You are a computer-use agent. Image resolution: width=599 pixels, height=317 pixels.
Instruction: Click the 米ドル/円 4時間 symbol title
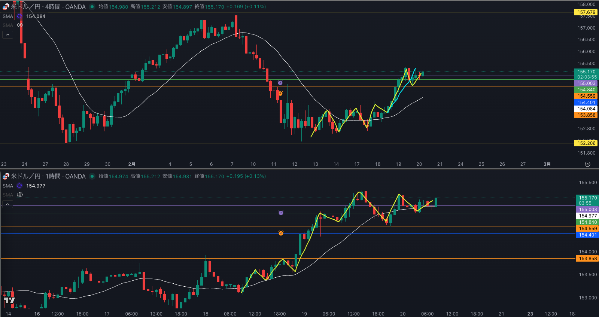point(48,7)
